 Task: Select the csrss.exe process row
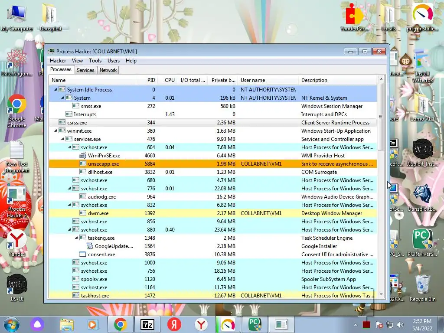pos(213,123)
